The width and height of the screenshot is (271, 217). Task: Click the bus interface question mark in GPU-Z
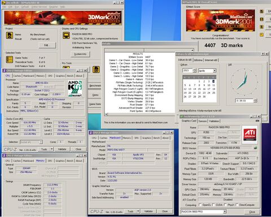pos(257,158)
